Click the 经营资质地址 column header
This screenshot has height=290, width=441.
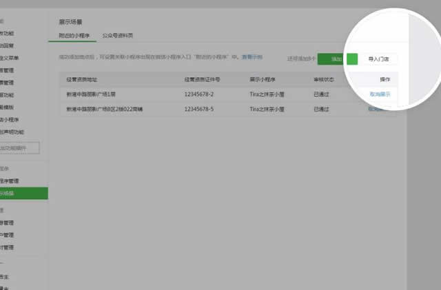click(x=82, y=80)
